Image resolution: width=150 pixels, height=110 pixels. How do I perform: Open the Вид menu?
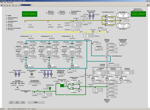(5, 3)
